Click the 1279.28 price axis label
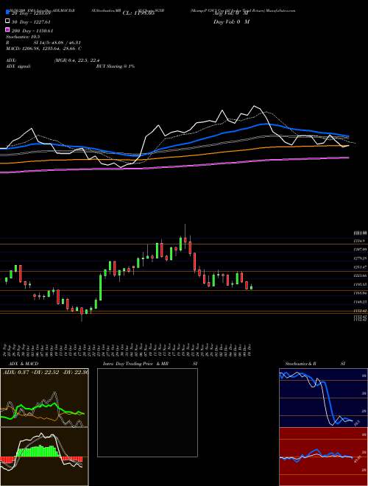The height and width of the screenshot is (486, 368). click(361, 258)
